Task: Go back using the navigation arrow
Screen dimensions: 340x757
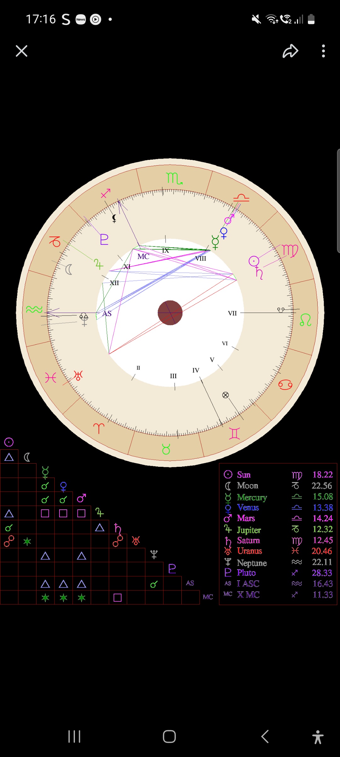Action: [x=265, y=736]
